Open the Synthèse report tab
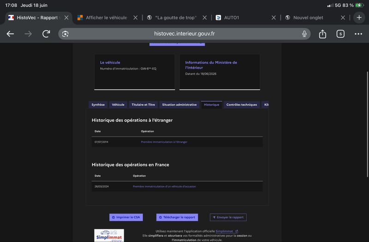 click(x=98, y=105)
